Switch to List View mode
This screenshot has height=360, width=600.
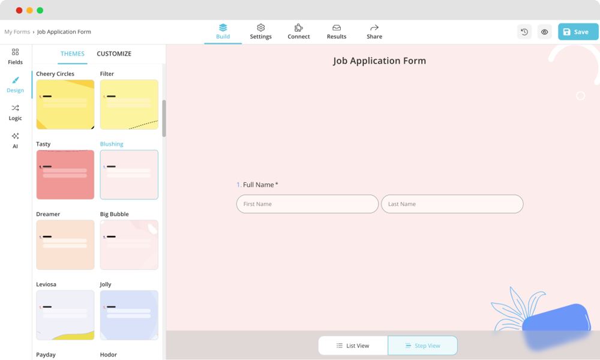click(353, 345)
